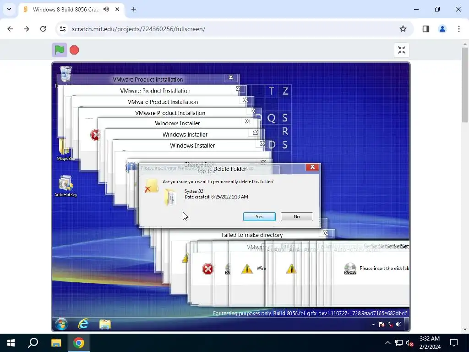Open the AutoHotKey desktop icon
The image size is (469, 352).
point(66,186)
